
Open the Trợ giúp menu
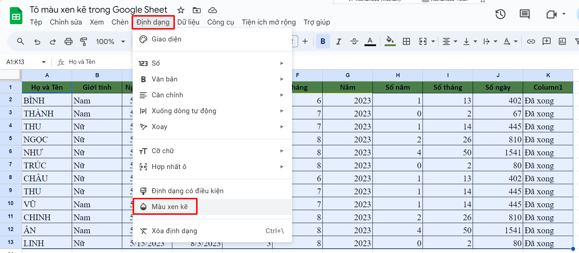[317, 22]
